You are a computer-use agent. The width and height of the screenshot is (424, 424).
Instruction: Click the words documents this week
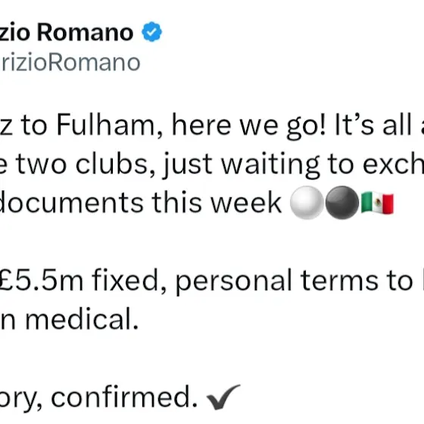pyautogui.click(x=141, y=203)
